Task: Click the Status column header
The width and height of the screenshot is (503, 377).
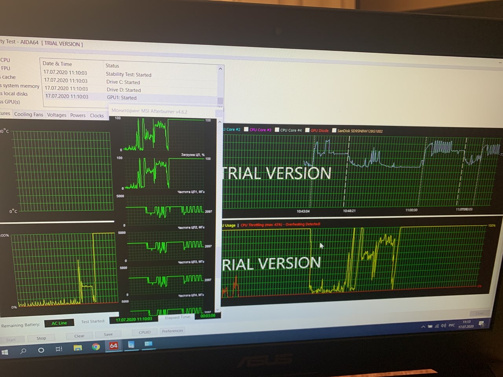Action: [x=112, y=66]
